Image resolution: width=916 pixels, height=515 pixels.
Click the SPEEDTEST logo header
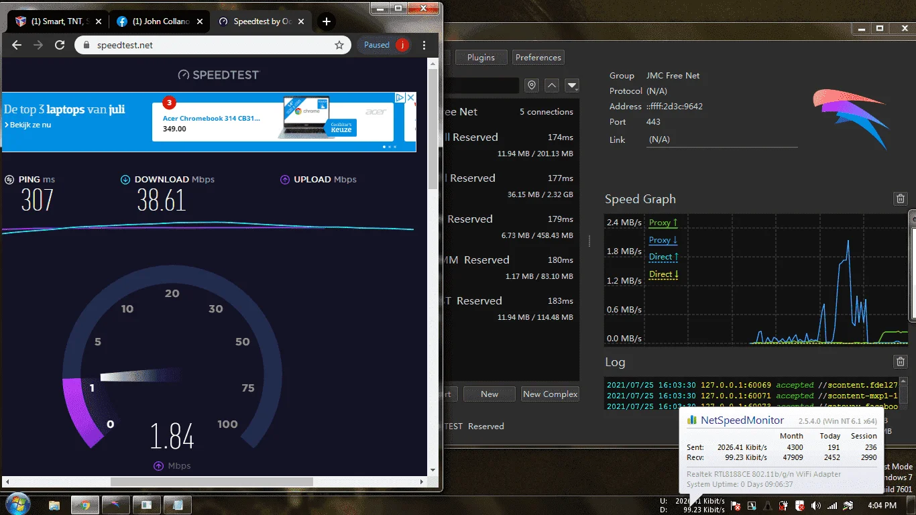click(x=218, y=75)
